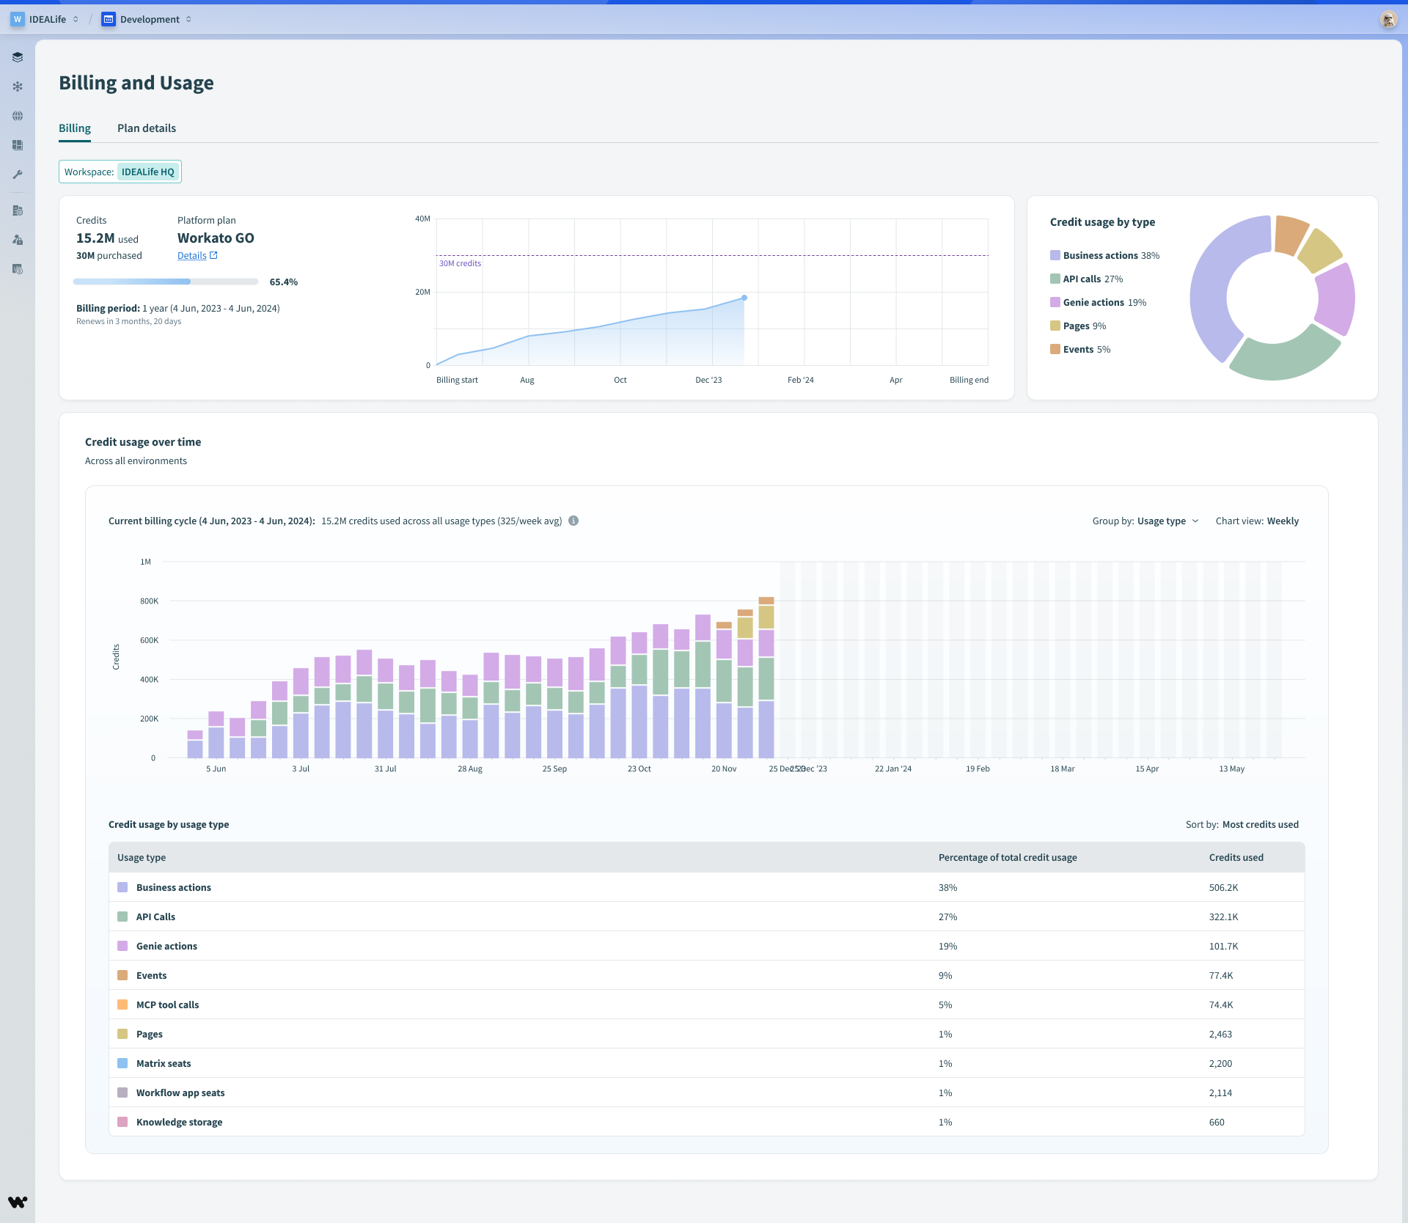Select the Events table row
The image size is (1408, 1223).
(x=706, y=975)
